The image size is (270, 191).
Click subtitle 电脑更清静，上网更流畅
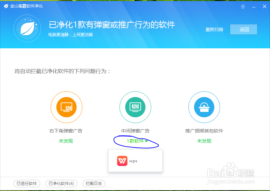pyautogui.click(x=71, y=35)
